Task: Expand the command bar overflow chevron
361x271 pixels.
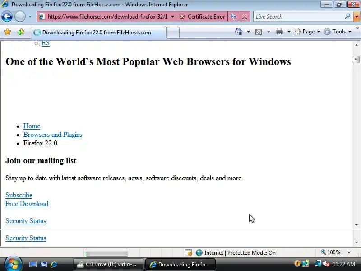Action: pyautogui.click(x=357, y=28)
